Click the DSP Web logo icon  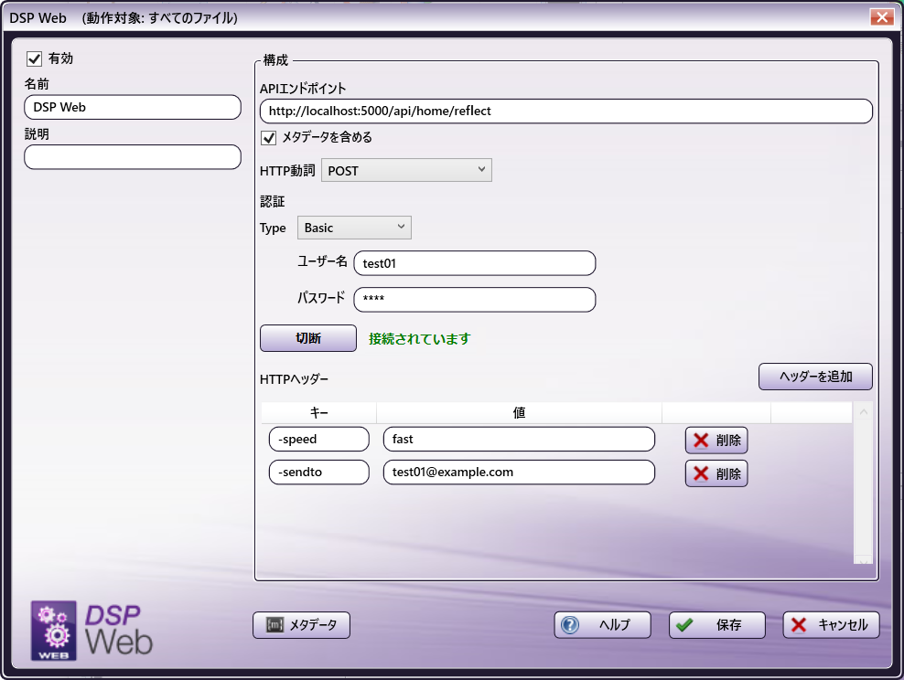tap(54, 631)
